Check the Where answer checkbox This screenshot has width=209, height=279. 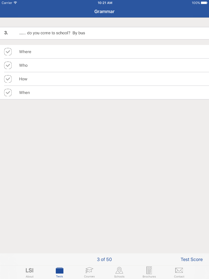8,52
